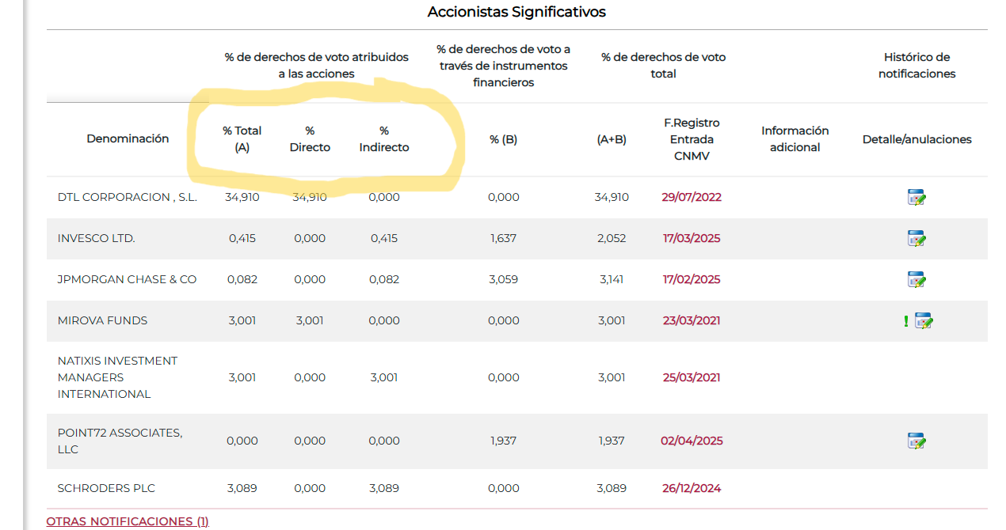The image size is (1006, 530).
Task: Click header about votes atribuidos a las acciones
Action: [x=316, y=66]
